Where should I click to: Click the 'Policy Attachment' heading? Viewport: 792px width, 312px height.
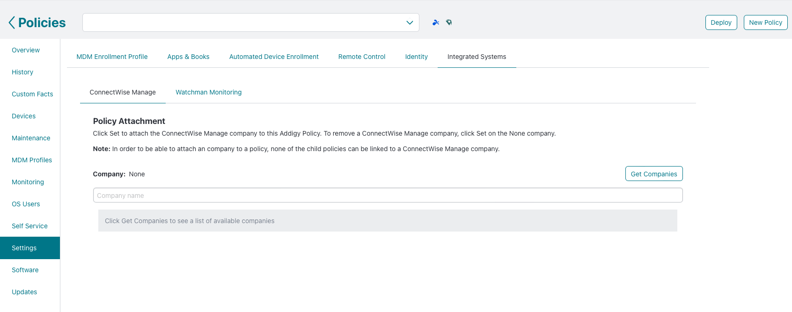point(129,121)
